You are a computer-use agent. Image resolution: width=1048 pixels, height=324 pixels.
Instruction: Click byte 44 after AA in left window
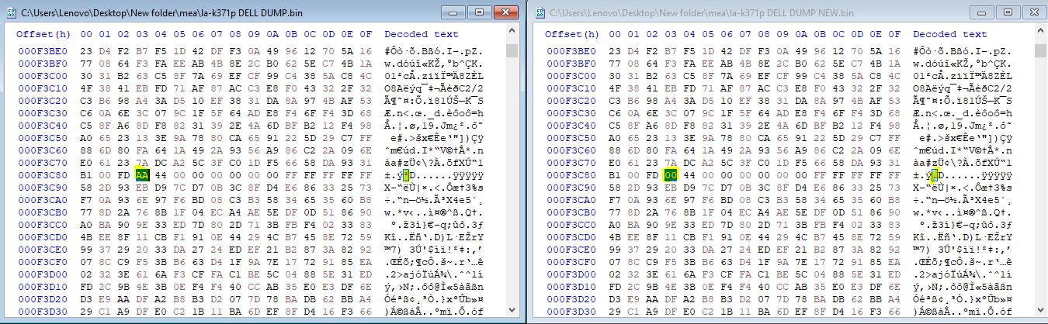coord(161,175)
